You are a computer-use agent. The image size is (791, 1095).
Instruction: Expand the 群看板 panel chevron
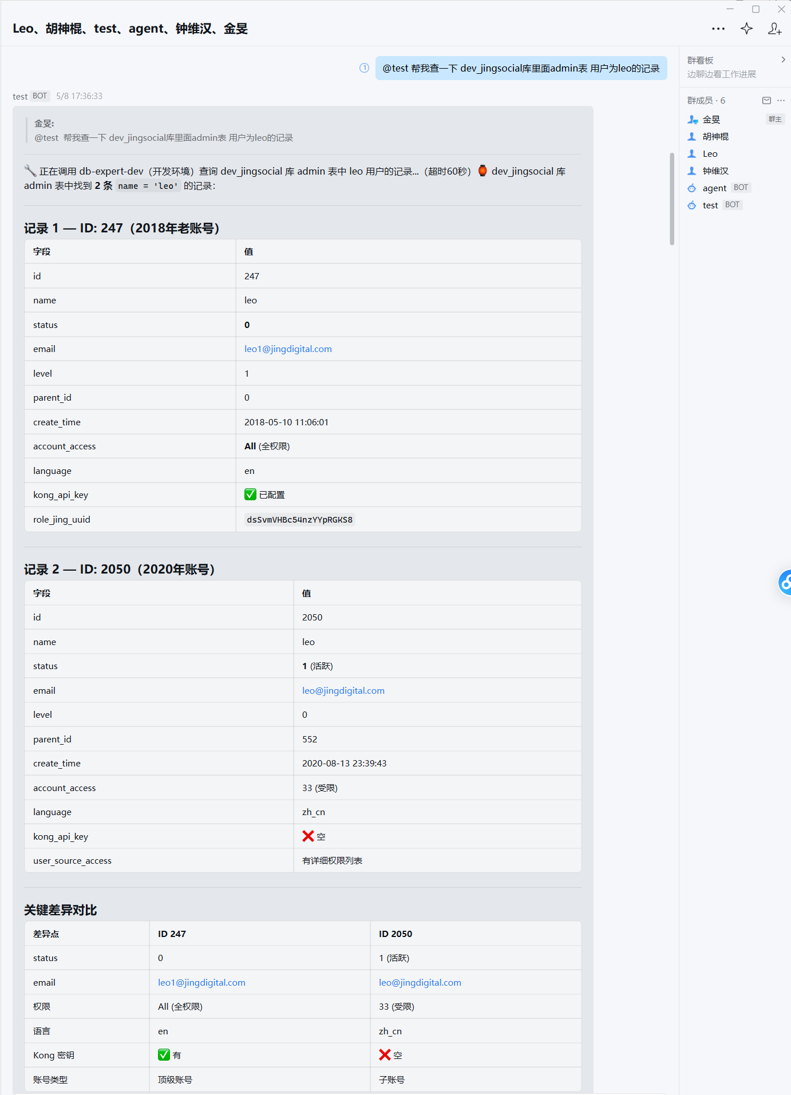[x=783, y=60]
